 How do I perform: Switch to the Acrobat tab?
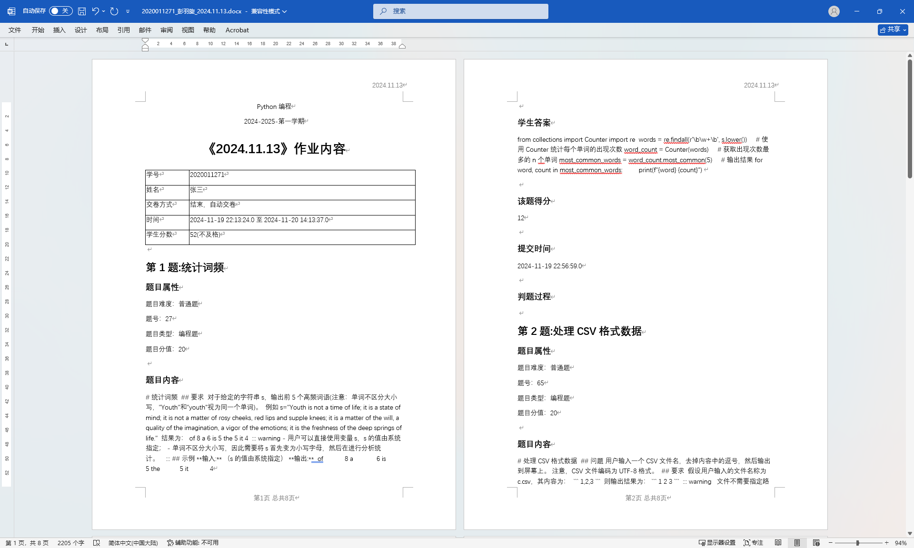[x=237, y=30]
